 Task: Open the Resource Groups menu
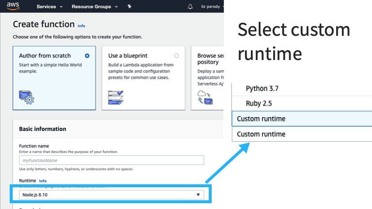[94, 7]
